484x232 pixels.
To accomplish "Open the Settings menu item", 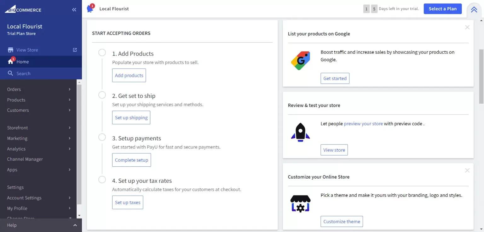I will tap(15, 187).
